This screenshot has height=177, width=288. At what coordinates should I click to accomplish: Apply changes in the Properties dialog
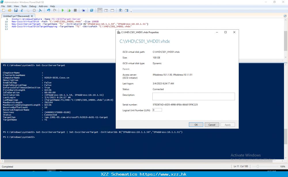pyautogui.click(x=228, y=125)
